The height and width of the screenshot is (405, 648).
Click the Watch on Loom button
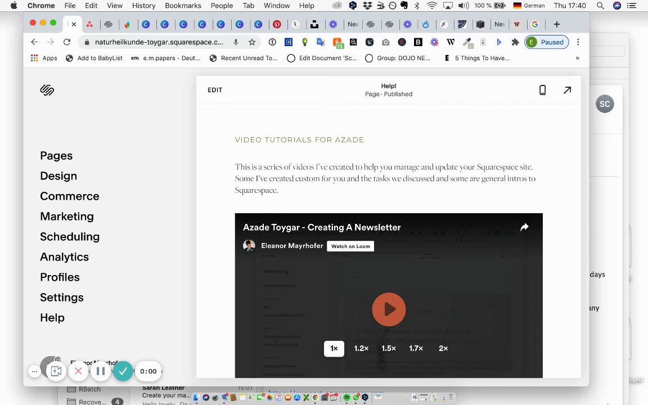[x=350, y=246]
